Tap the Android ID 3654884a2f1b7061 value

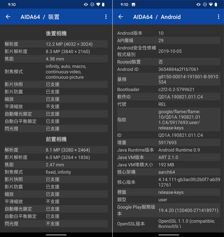point(178,69)
